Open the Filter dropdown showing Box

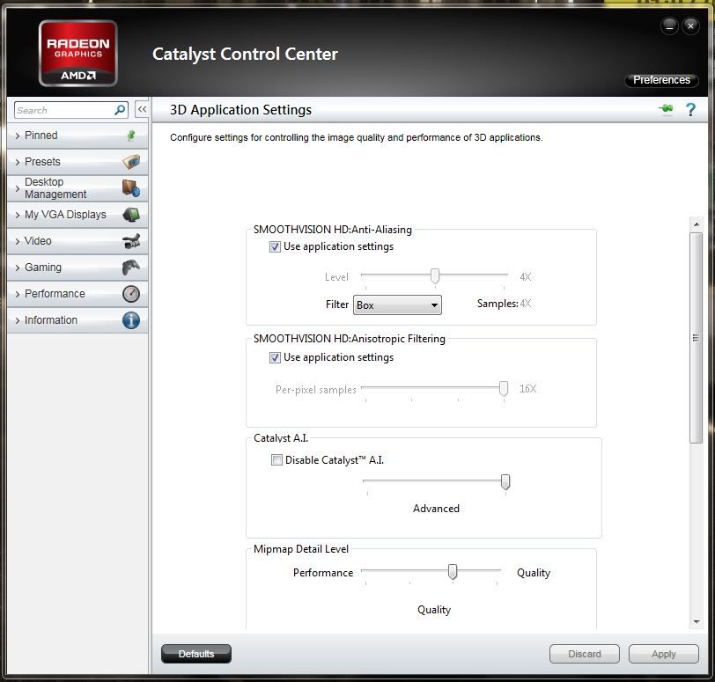(x=397, y=304)
